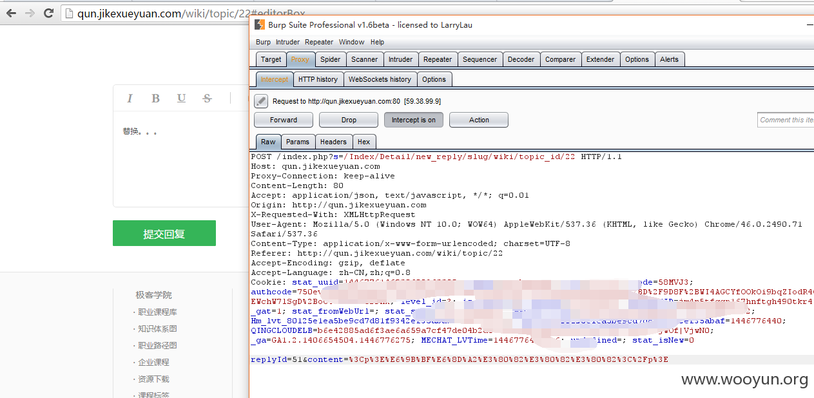This screenshot has width=814, height=398.
Task: Click the Proxy-Connection: keep-alive line
Action: point(323,176)
